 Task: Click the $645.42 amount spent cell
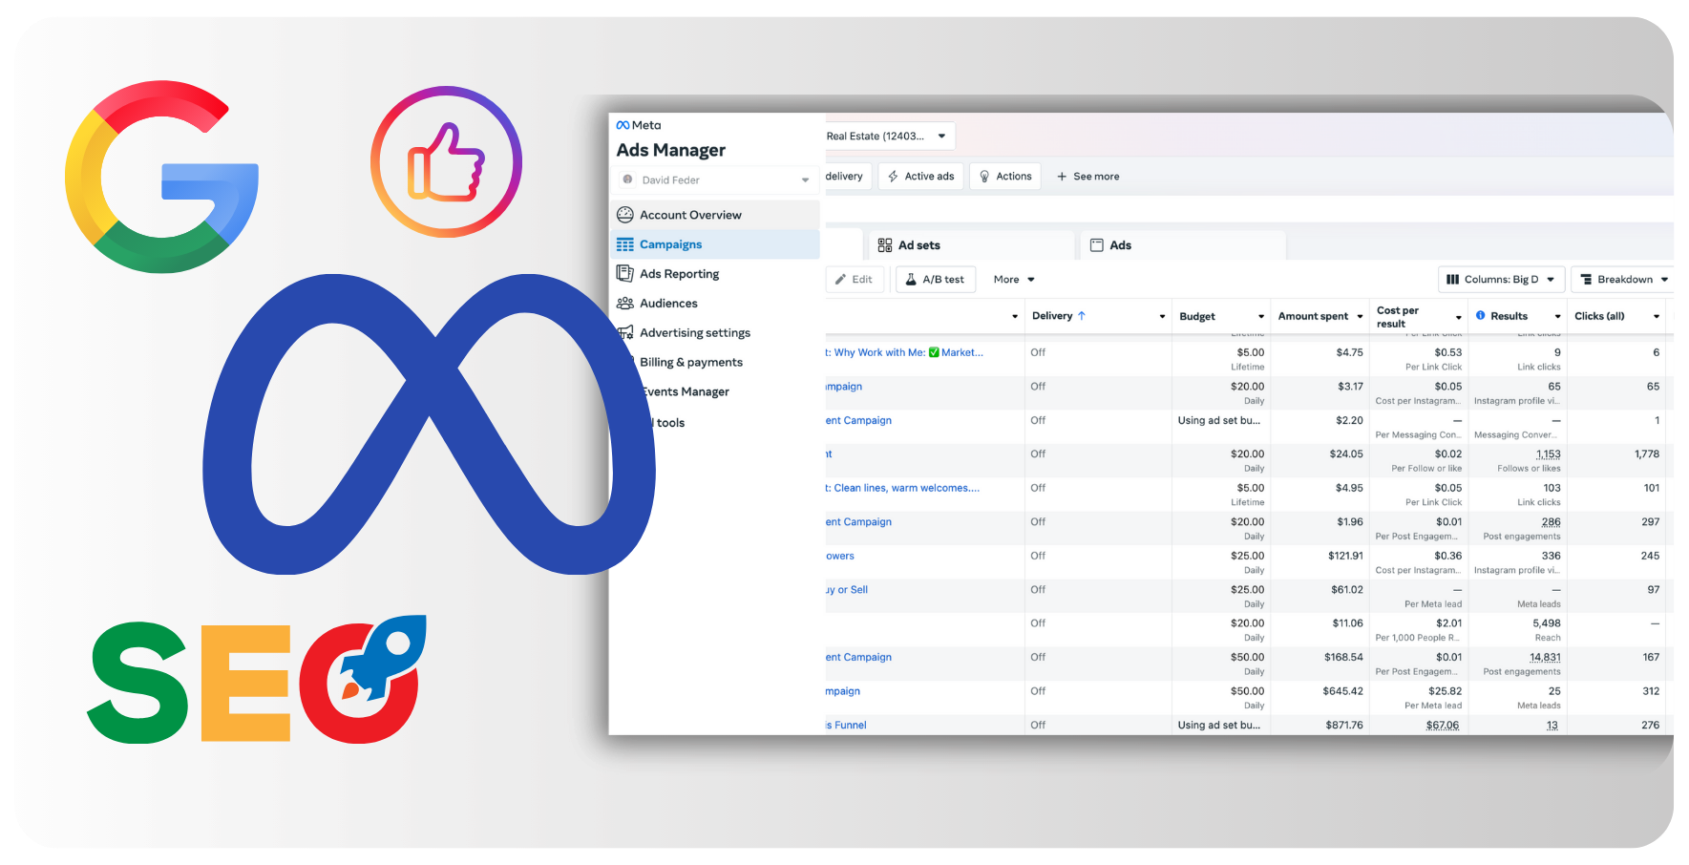pyautogui.click(x=1343, y=691)
